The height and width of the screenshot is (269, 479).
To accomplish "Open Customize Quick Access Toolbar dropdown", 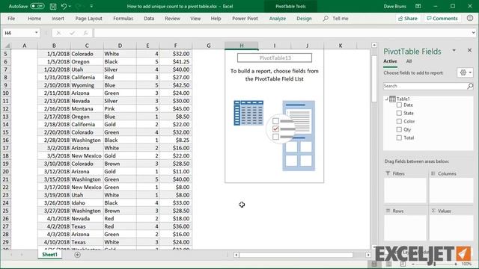I will click(x=91, y=6).
